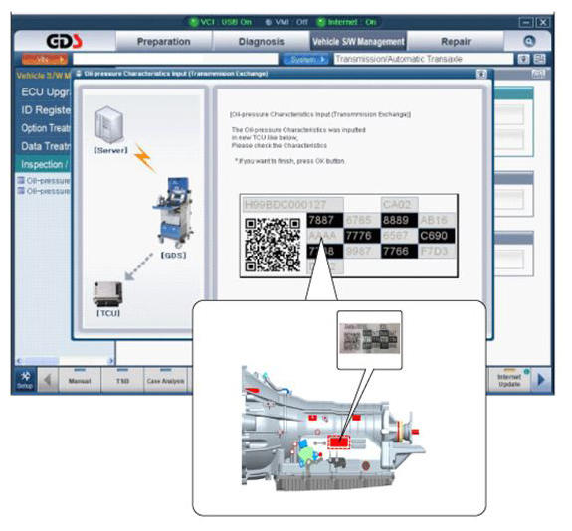Click the GDS logo
The height and width of the screenshot is (531, 572).
pos(64,41)
